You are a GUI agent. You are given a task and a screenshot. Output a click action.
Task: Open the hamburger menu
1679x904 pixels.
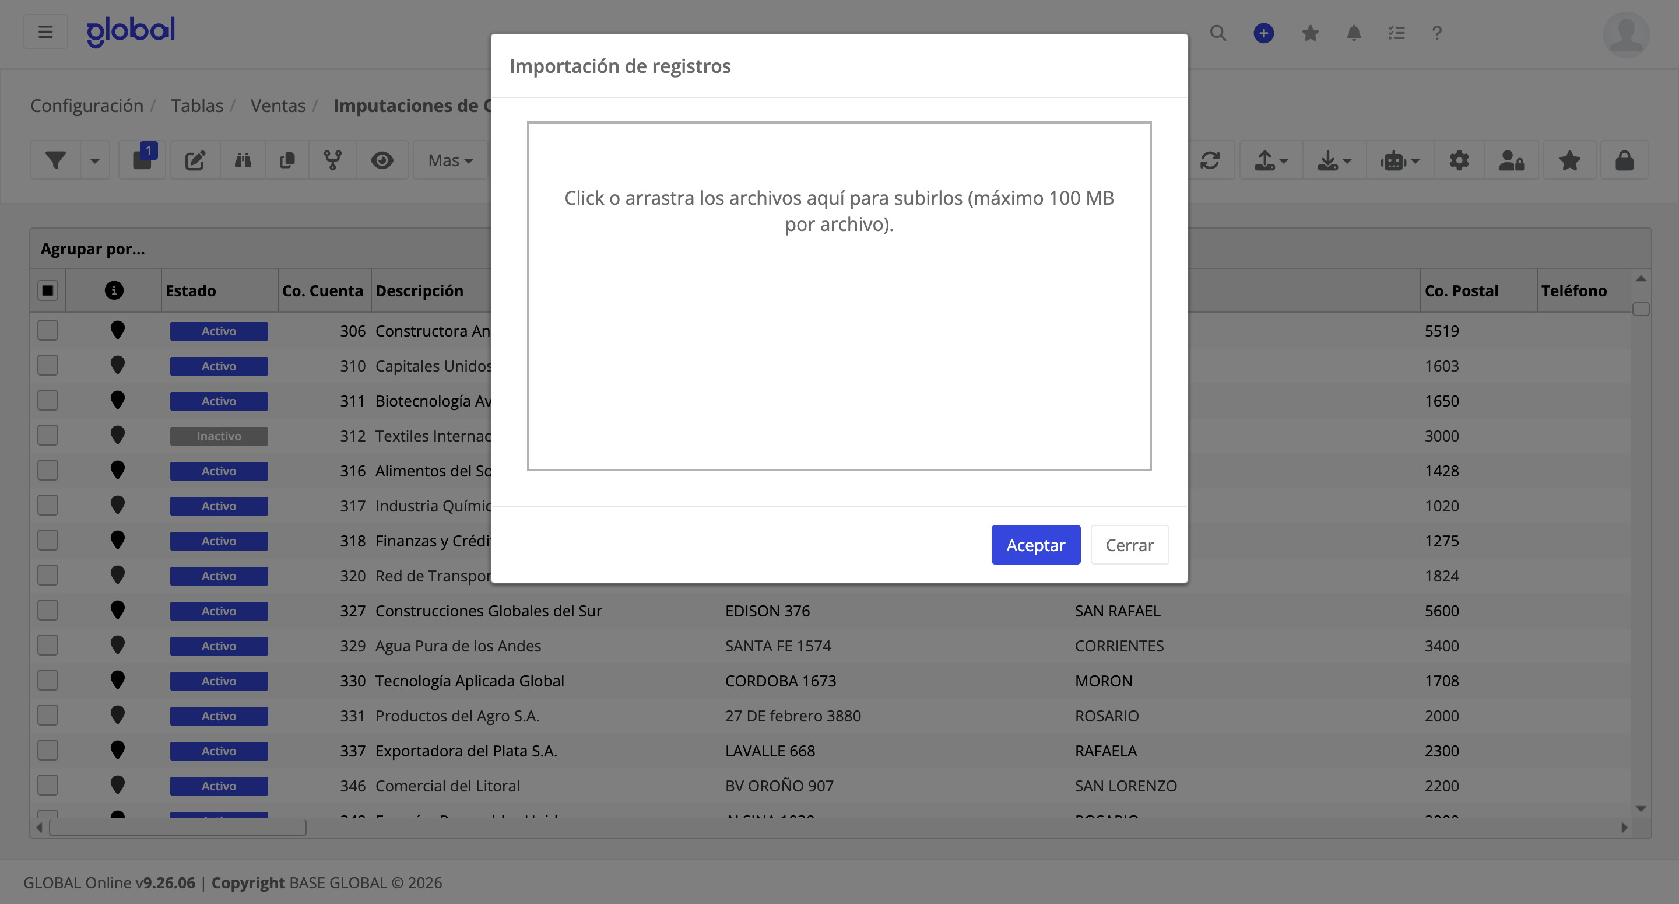tap(45, 31)
